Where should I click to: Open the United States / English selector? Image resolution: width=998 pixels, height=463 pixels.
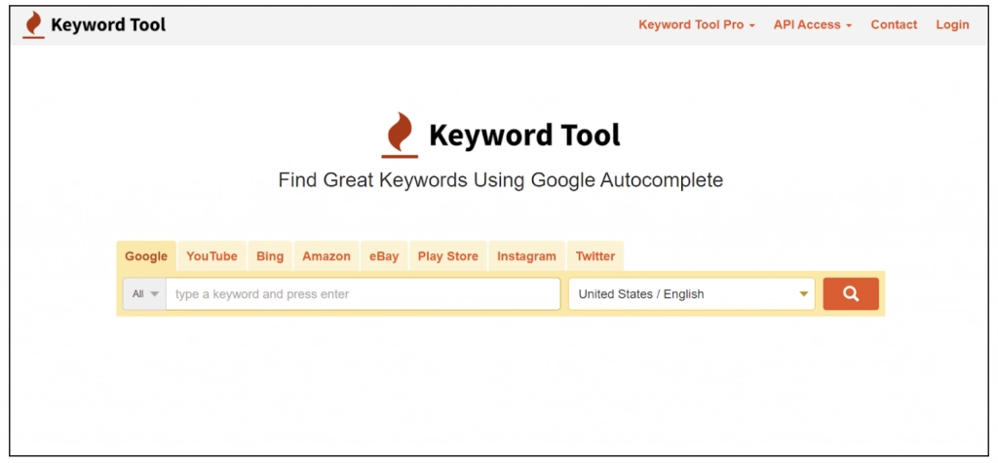[691, 294]
